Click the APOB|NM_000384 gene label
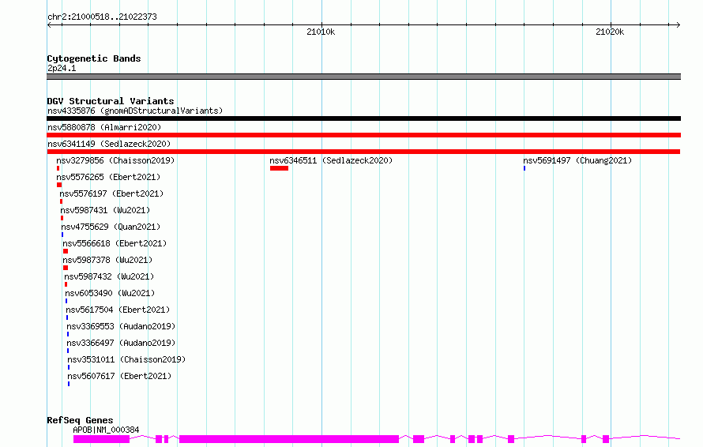Image resolution: width=703 pixels, height=447 pixels. [107, 430]
